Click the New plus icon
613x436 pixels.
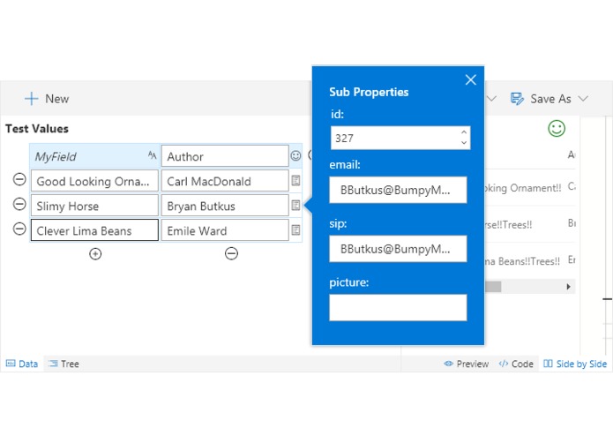(31, 99)
